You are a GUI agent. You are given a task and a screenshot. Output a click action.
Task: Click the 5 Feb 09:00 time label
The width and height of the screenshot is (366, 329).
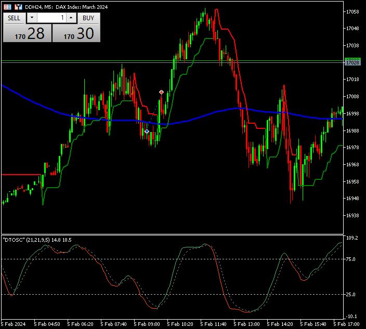pos(147,324)
